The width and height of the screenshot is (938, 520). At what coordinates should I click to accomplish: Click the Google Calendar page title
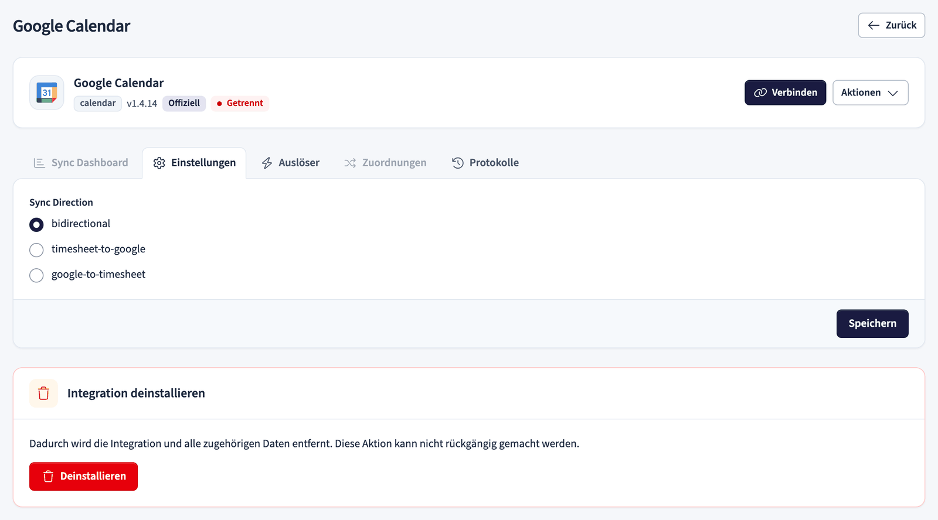pyautogui.click(x=72, y=26)
